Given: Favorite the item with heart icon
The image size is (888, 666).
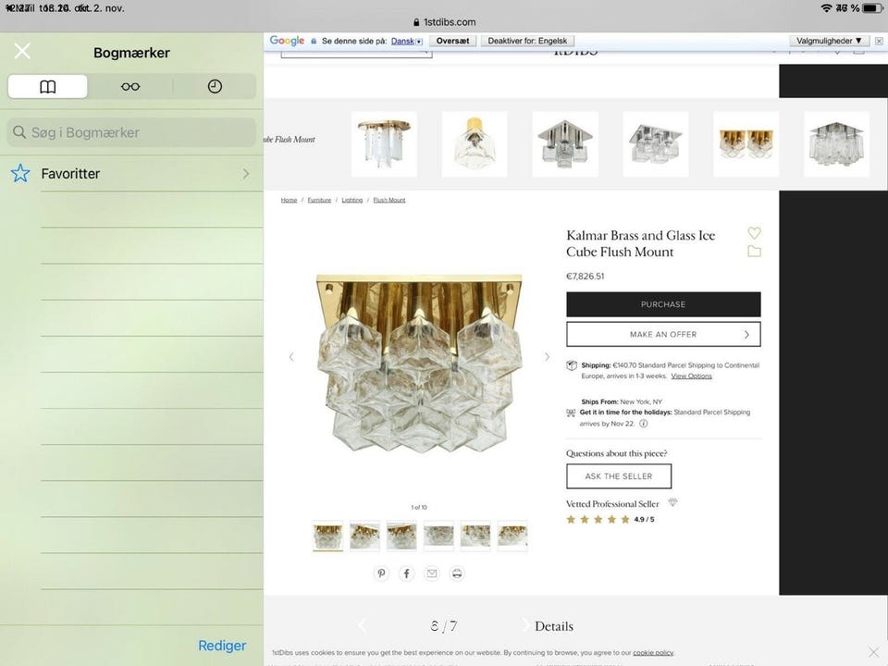Looking at the screenshot, I should click(x=755, y=233).
